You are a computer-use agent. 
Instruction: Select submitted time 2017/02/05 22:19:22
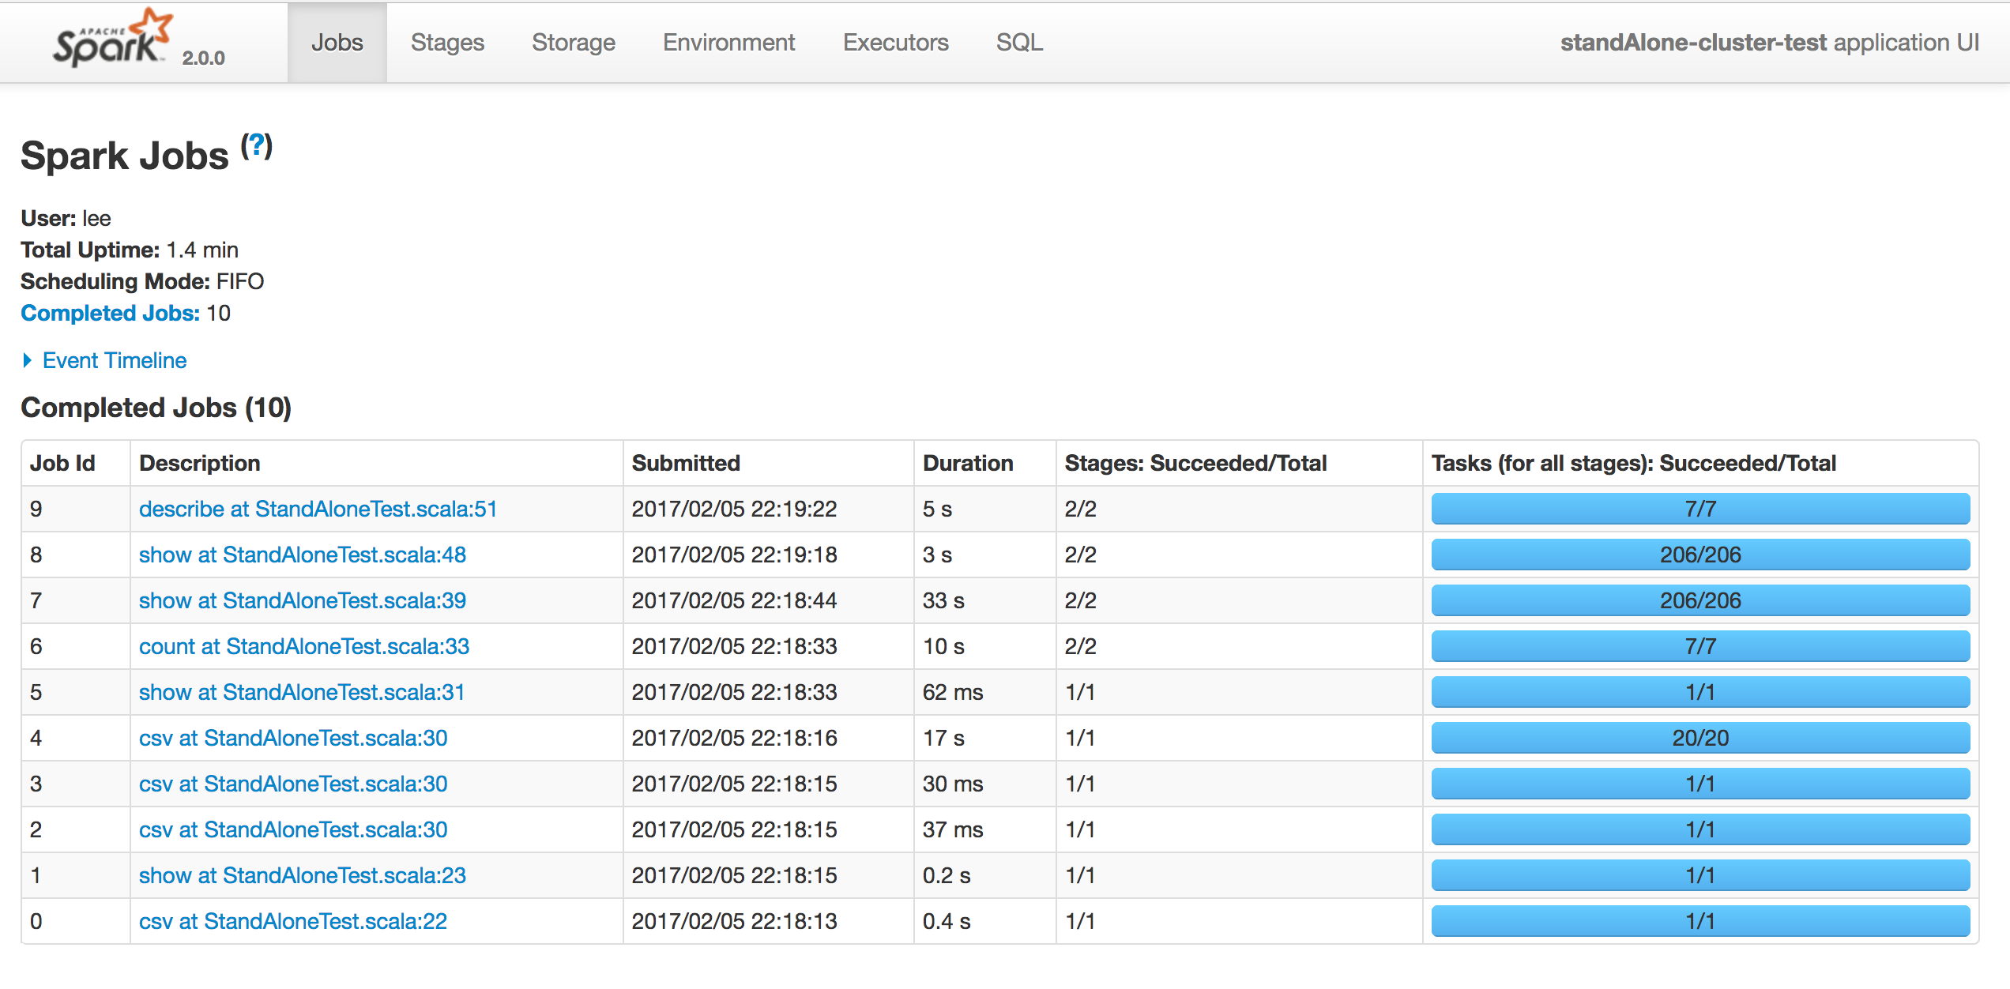734,509
